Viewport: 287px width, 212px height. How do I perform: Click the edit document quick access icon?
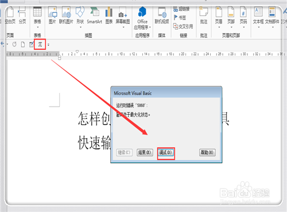click(x=32, y=45)
